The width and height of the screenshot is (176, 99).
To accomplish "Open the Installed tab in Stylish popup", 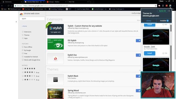I will click(164, 21).
